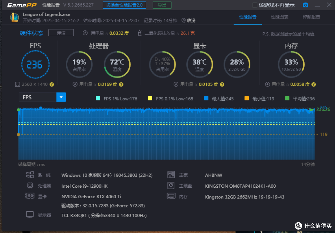Screen dimensions: 335x233
Task: Click the yellow FPS 0.1% Low legend swatch
Action: pos(150,98)
